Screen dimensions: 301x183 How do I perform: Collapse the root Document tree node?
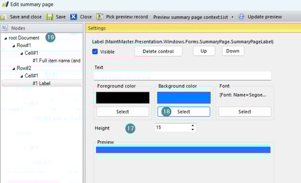(x=5, y=38)
